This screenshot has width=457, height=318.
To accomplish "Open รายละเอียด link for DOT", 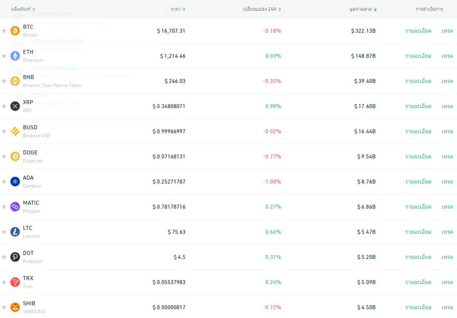I will [418, 257].
